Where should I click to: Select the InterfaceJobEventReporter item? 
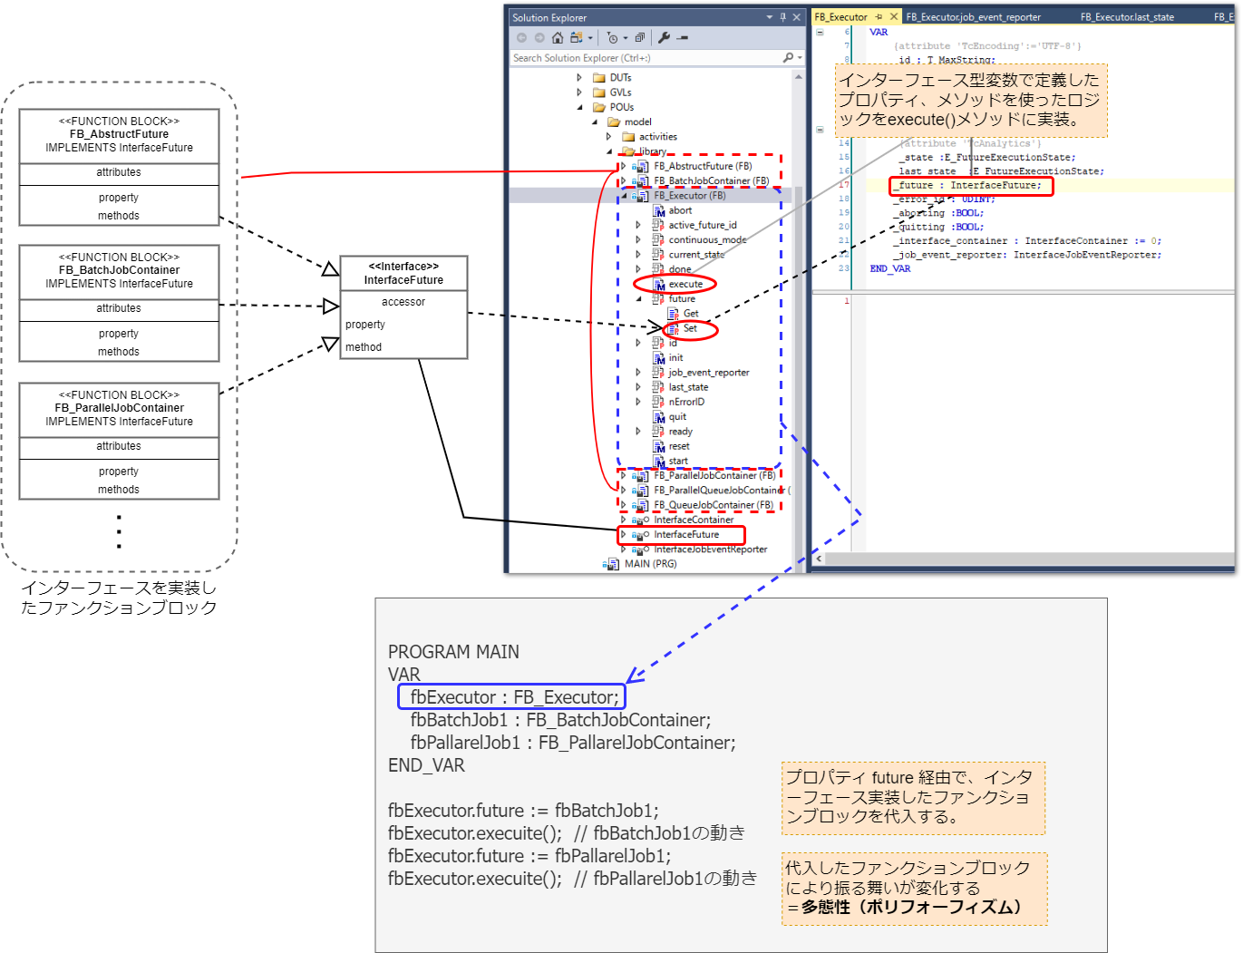[x=711, y=549]
